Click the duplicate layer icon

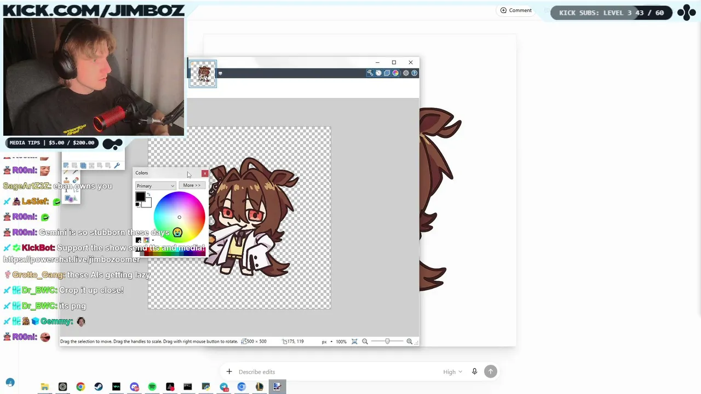[83, 165]
